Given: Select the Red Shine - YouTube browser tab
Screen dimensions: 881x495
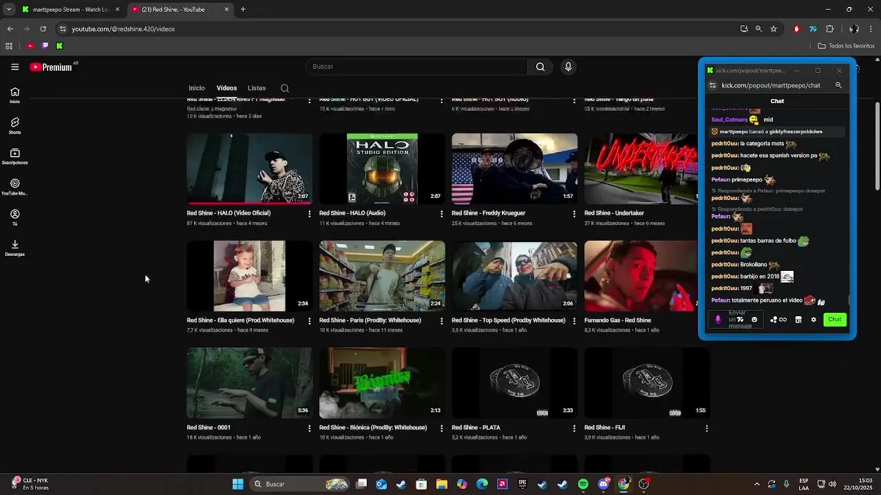Looking at the screenshot, I should (181, 10).
